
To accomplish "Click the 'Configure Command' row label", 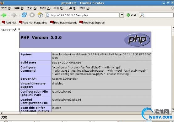I will pyautogui.click(x=28, y=69).
